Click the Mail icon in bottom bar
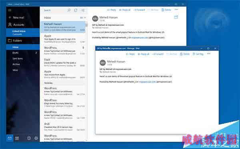Image resolution: width=240 pixels, height=149 pixels. 10,138
